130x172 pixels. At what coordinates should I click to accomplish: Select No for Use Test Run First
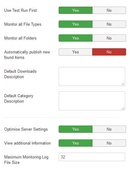coord(109,10)
